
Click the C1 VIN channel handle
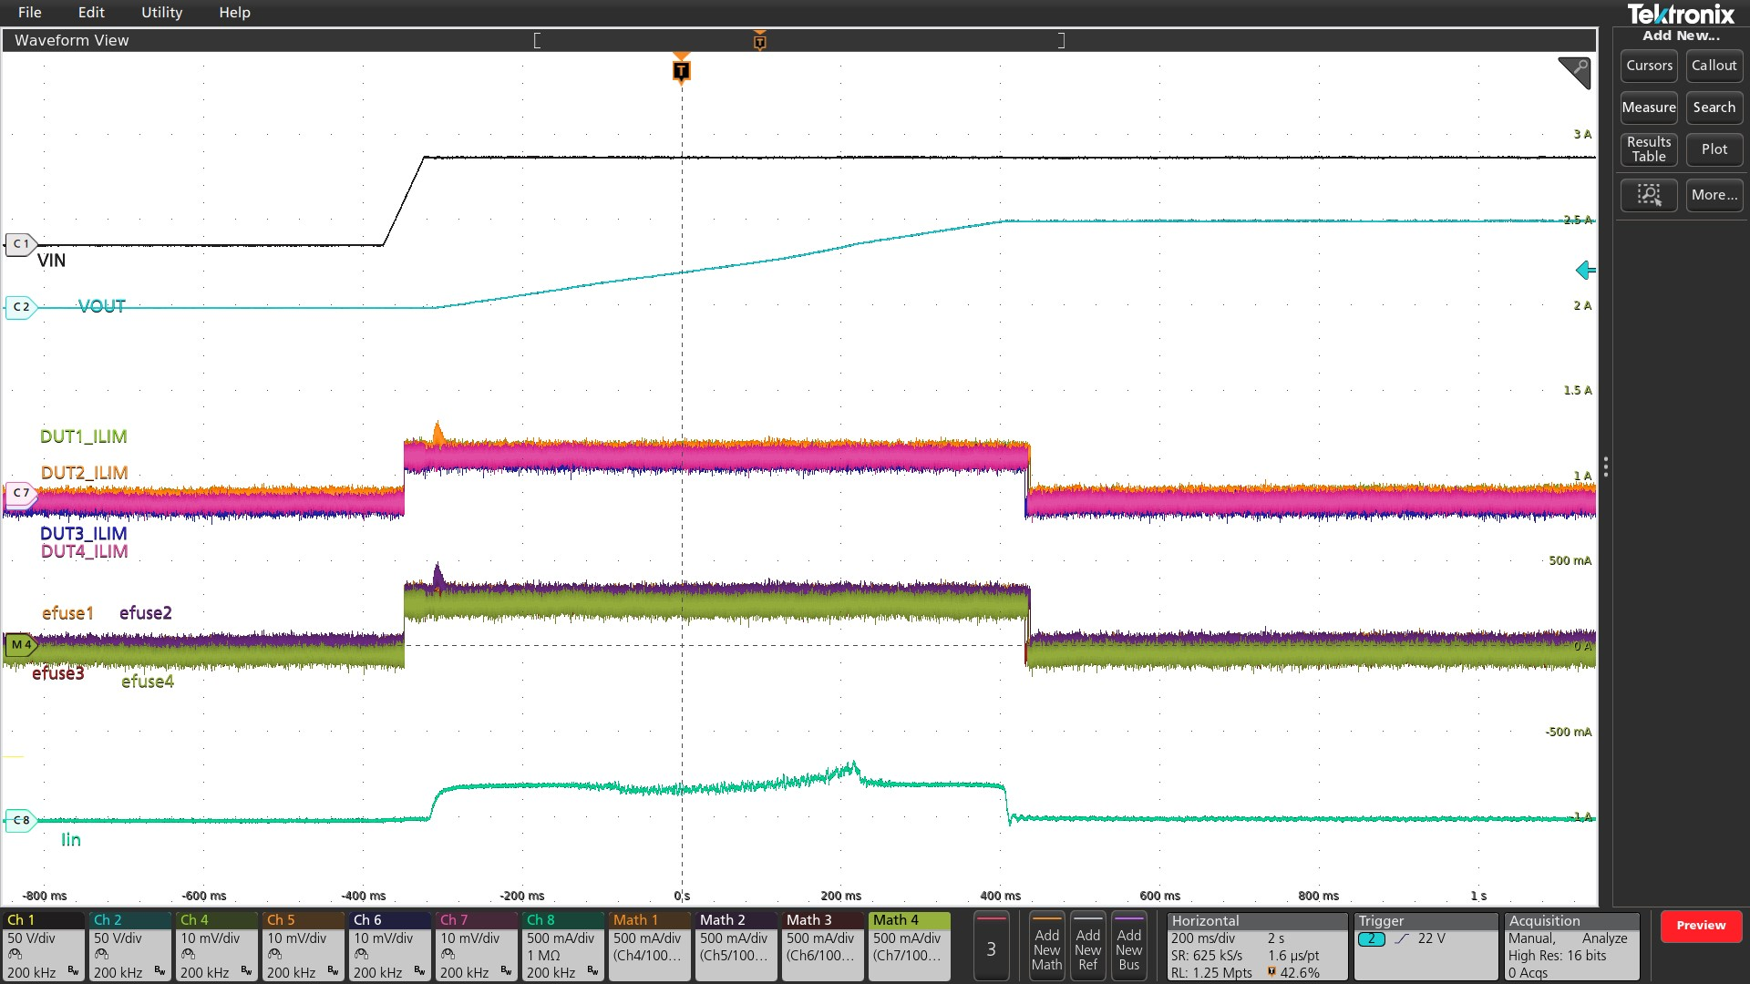[20, 244]
